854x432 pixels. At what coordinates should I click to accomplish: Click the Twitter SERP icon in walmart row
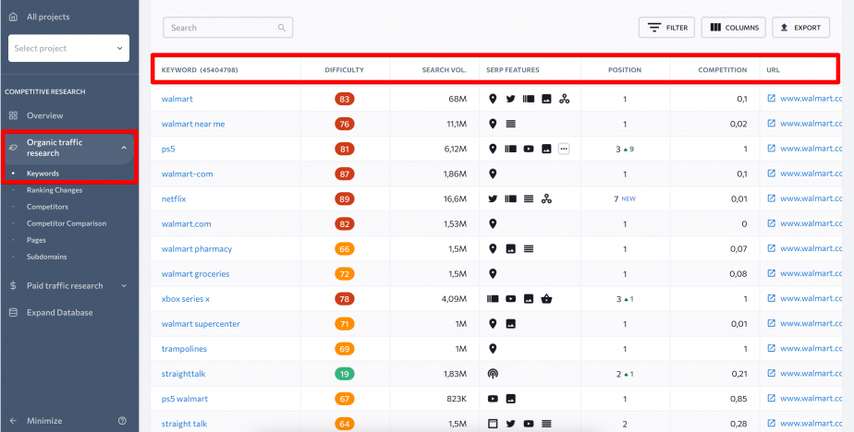510,99
